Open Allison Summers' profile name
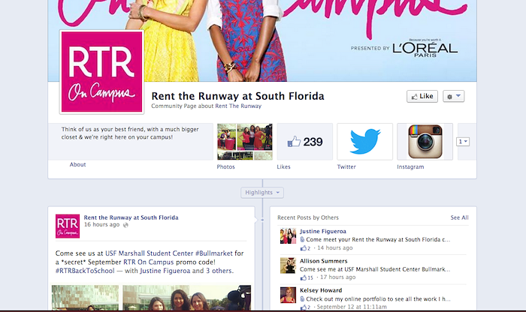Screen dimensions: 526x312 (323, 261)
